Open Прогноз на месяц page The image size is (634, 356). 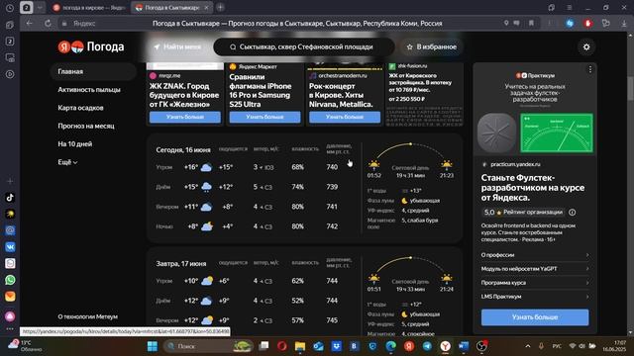pos(86,126)
